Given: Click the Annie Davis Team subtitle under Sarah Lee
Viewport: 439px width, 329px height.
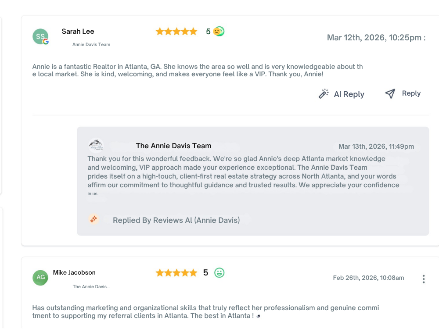Looking at the screenshot, I should [x=91, y=44].
